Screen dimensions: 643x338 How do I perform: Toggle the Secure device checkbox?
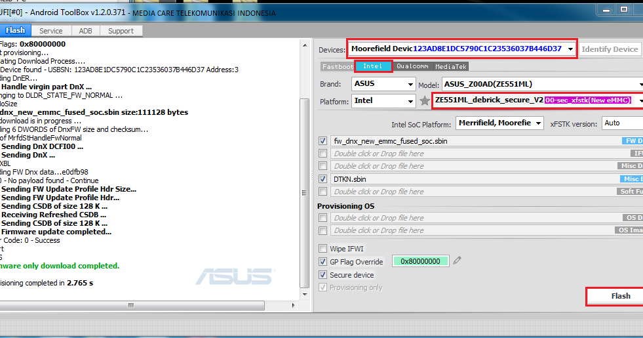click(x=322, y=275)
